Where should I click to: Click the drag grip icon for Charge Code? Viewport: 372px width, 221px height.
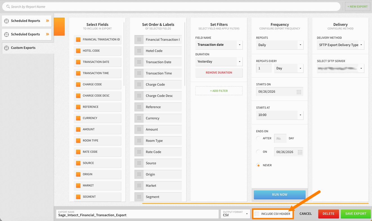coord(139,85)
